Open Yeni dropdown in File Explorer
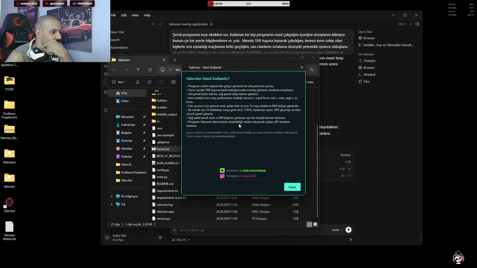The width and height of the screenshot is (477, 268). coord(119,82)
